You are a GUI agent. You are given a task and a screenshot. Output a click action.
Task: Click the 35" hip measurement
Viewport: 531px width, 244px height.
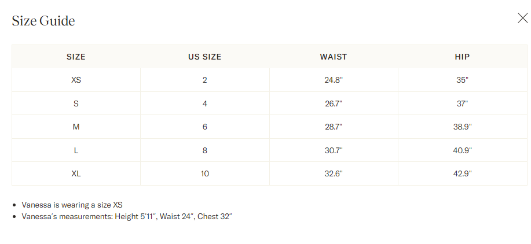[463, 80]
